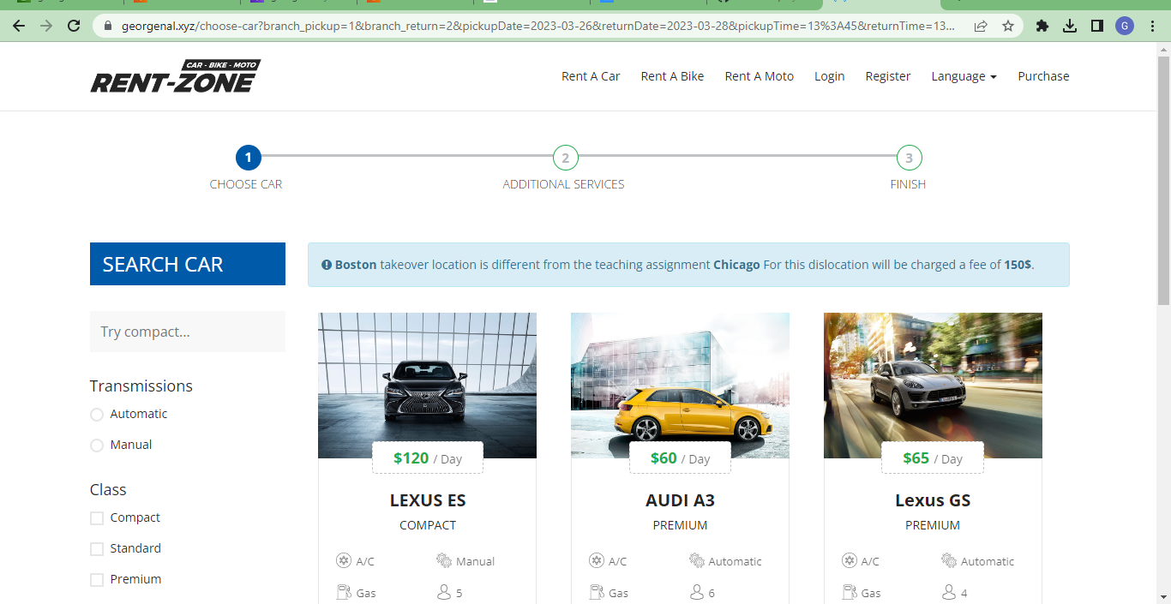Open the AUDI A3 title link

[x=680, y=500]
